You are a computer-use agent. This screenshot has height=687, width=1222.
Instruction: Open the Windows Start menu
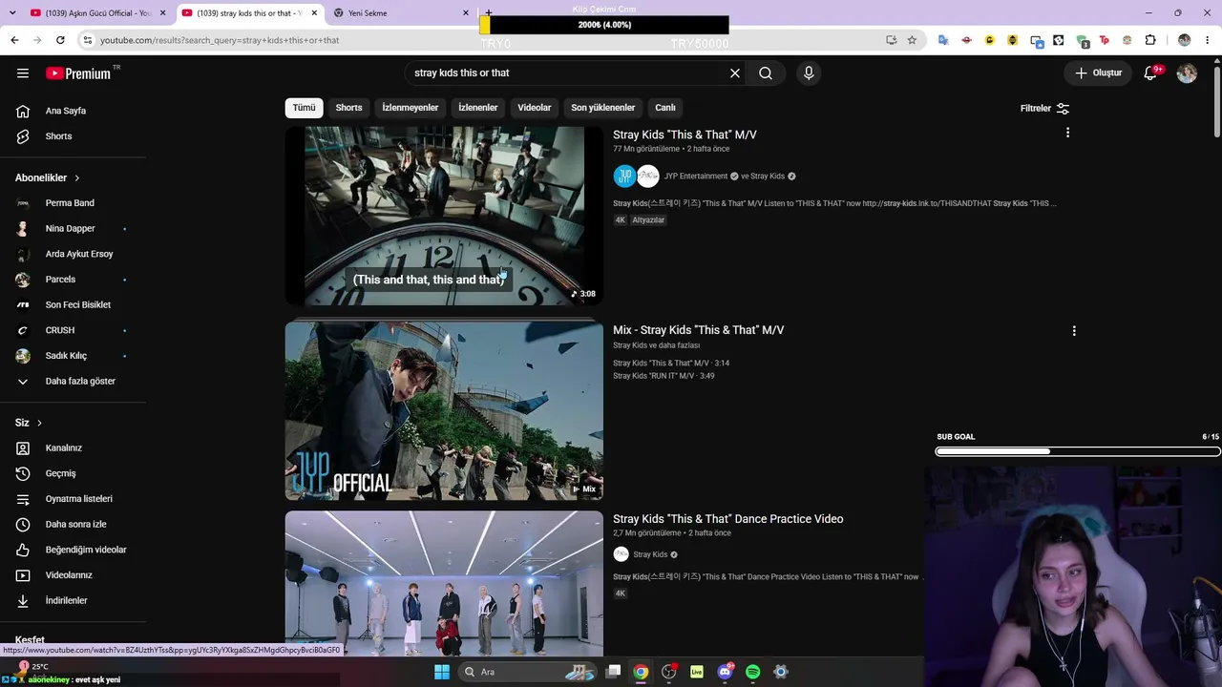[441, 672]
